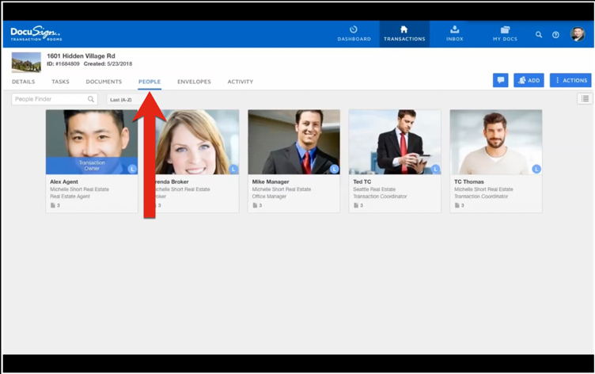This screenshot has width=595, height=374.
Task: Switch to list view layout
Action: point(585,99)
